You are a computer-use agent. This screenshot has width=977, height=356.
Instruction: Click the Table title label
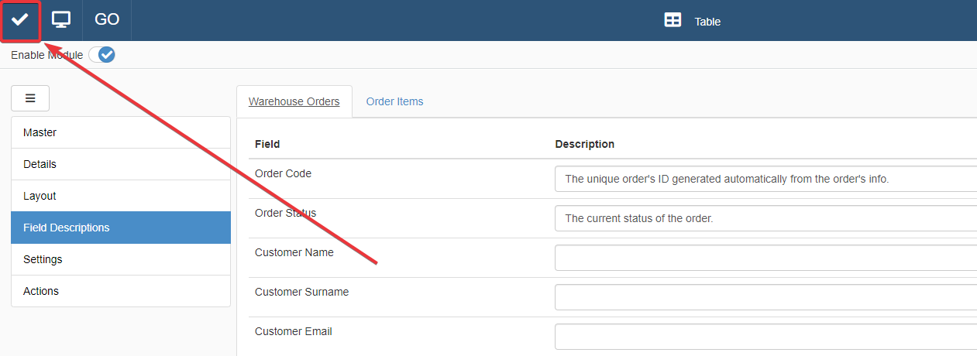[x=707, y=22]
